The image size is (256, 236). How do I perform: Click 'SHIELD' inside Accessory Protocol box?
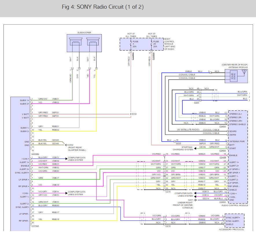(229, 224)
